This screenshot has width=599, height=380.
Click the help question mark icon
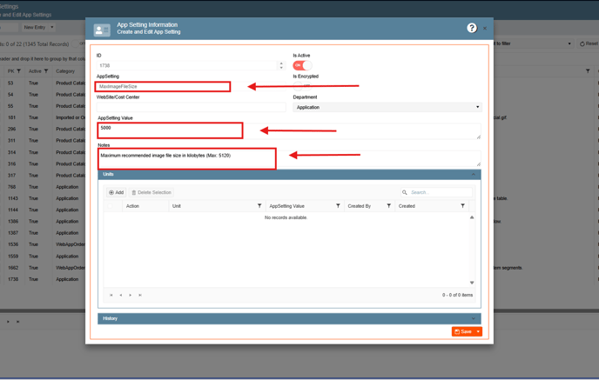pos(471,28)
